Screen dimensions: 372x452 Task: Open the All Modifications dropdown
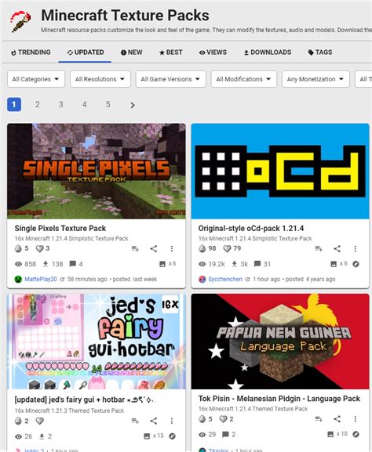click(x=244, y=79)
